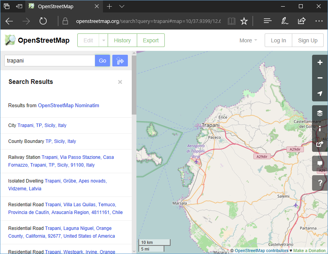
Task: Click the Edit button
Action: (88, 40)
